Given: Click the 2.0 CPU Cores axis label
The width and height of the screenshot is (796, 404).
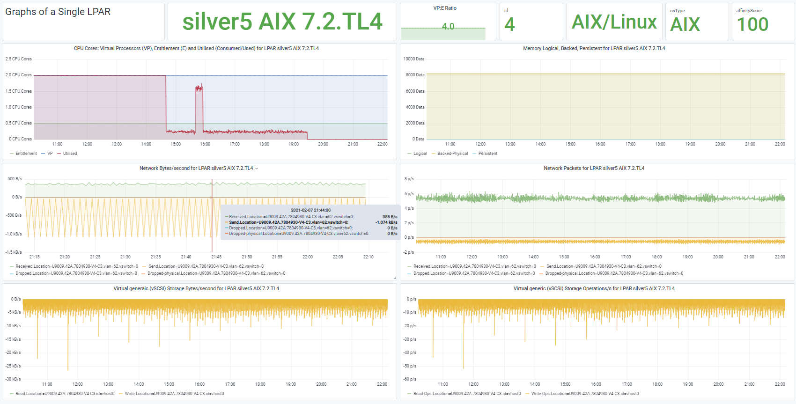Looking at the screenshot, I should coord(19,75).
